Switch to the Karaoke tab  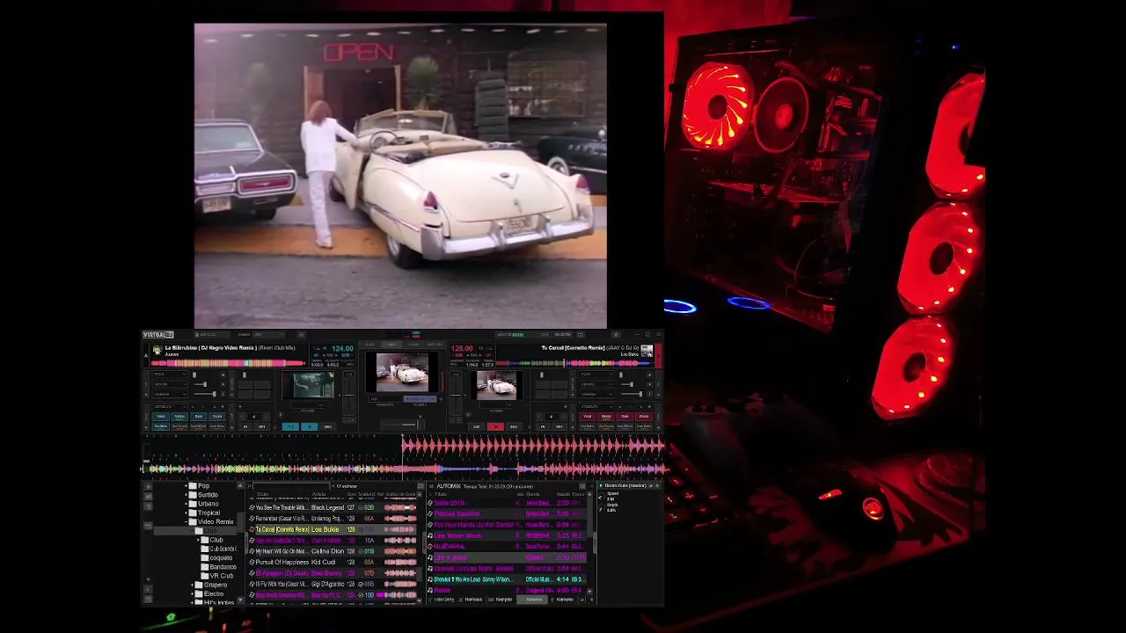point(562,600)
